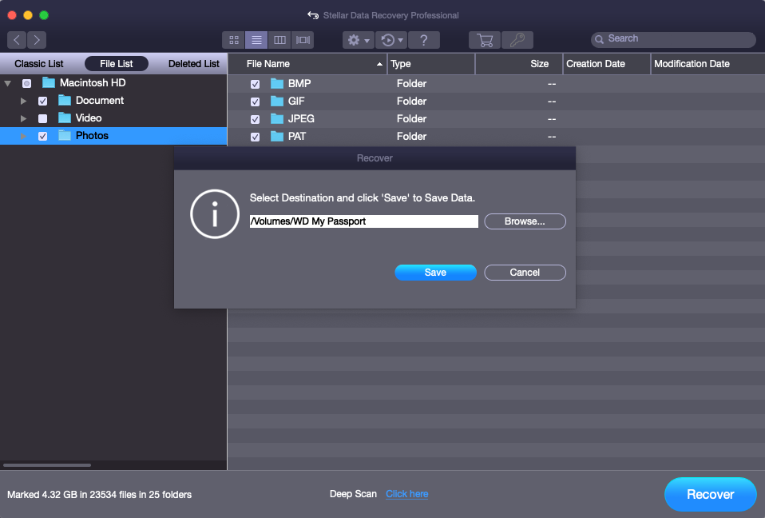This screenshot has width=765, height=518.
Task: Click the Stellar back arrow logo in title bar
Action: (x=313, y=15)
